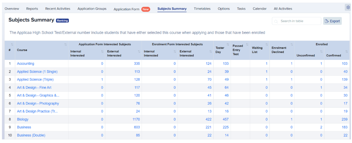The height and width of the screenshot is (143, 352).
Task: Open the Biology course link
Action: (x=23, y=119)
